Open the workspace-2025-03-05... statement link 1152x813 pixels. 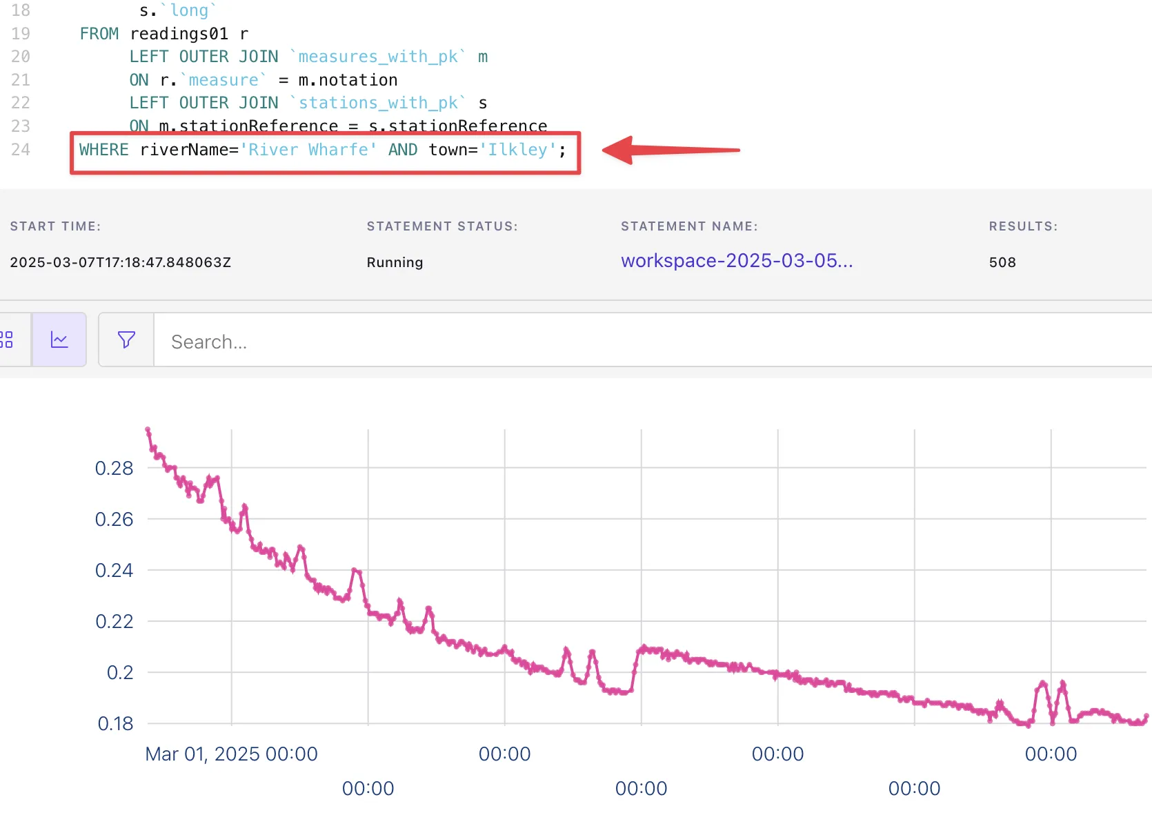(736, 261)
